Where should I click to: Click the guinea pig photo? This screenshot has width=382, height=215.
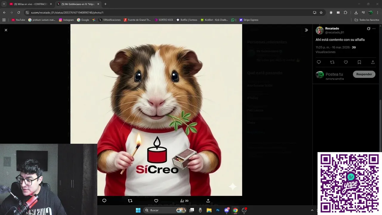tap(156, 110)
